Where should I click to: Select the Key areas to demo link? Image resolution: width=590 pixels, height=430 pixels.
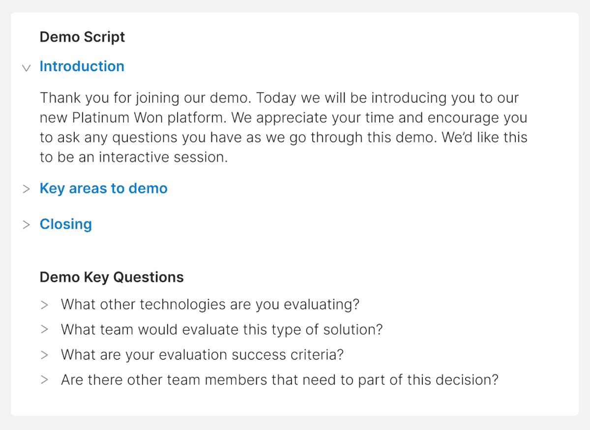coord(103,188)
